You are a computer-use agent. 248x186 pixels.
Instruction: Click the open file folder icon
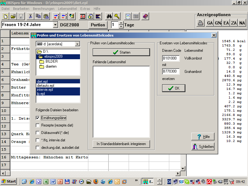click(x=13, y=16)
